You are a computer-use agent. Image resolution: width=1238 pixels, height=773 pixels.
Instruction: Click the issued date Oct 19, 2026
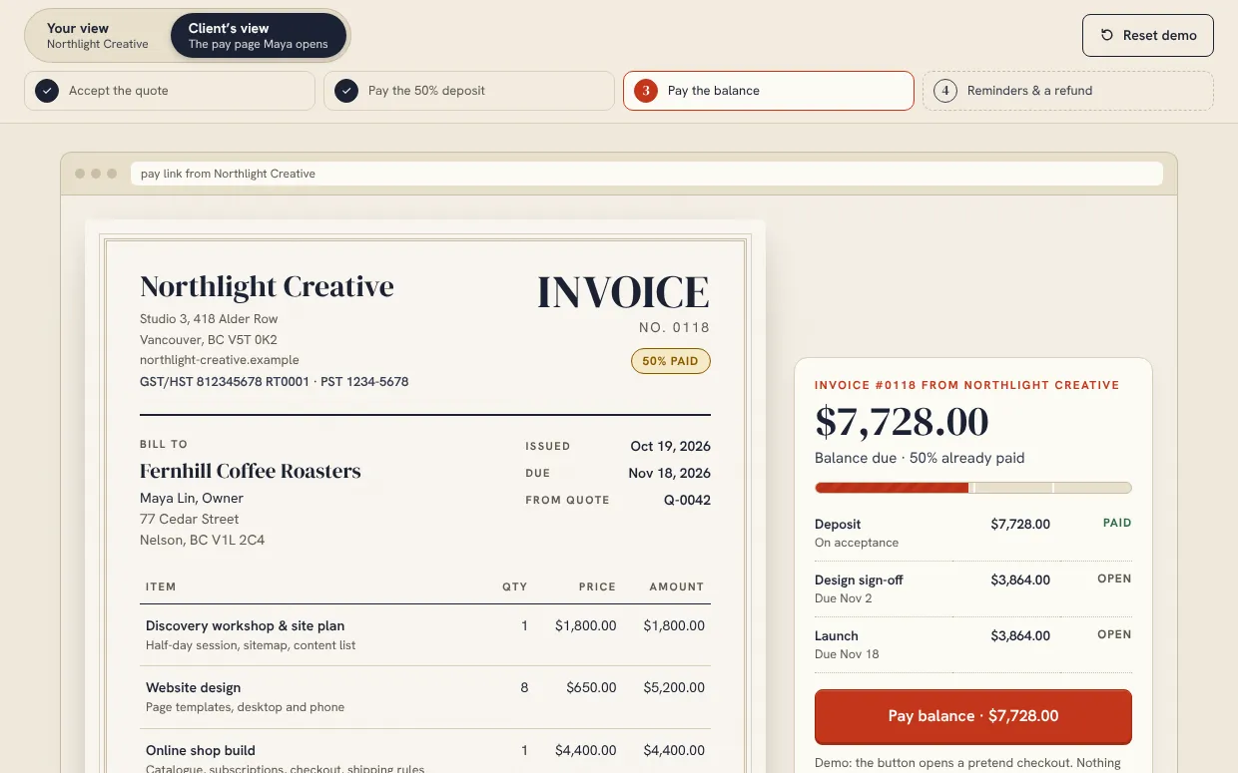(x=671, y=446)
